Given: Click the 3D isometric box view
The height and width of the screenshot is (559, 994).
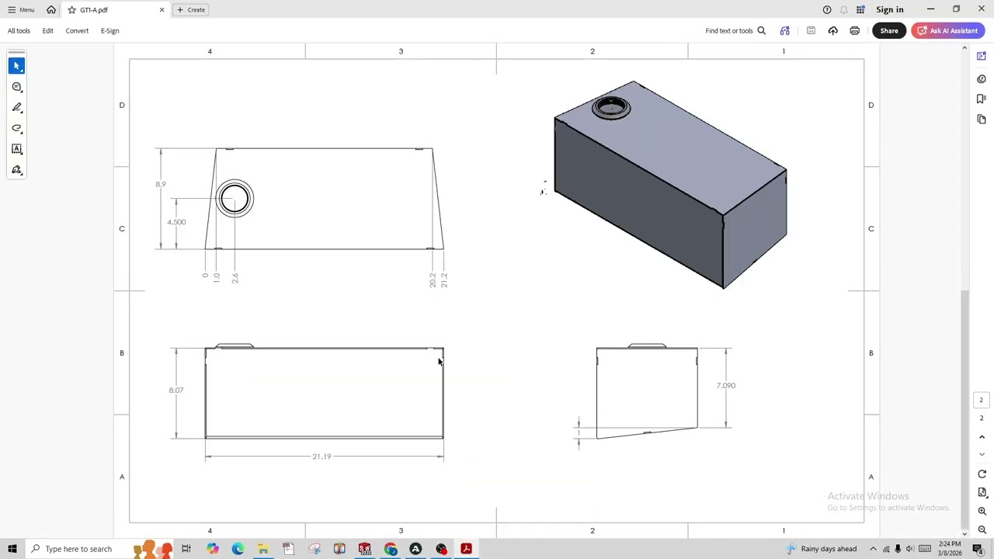Looking at the screenshot, I should coord(670,185).
